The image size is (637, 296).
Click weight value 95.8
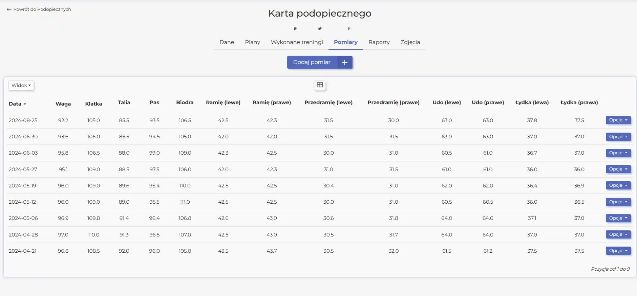(63, 153)
